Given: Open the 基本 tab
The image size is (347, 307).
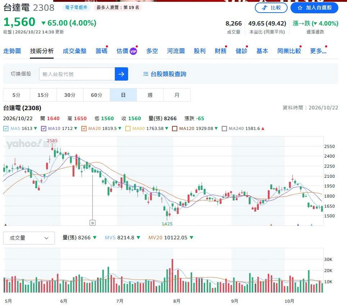Looking at the screenshot, I should tap(262, 51).
